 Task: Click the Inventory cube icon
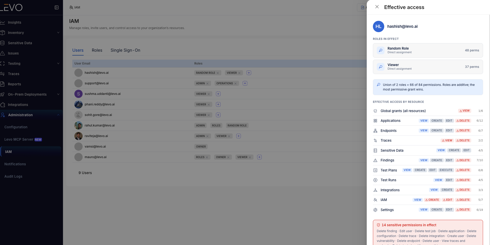(x=3, y=33)
